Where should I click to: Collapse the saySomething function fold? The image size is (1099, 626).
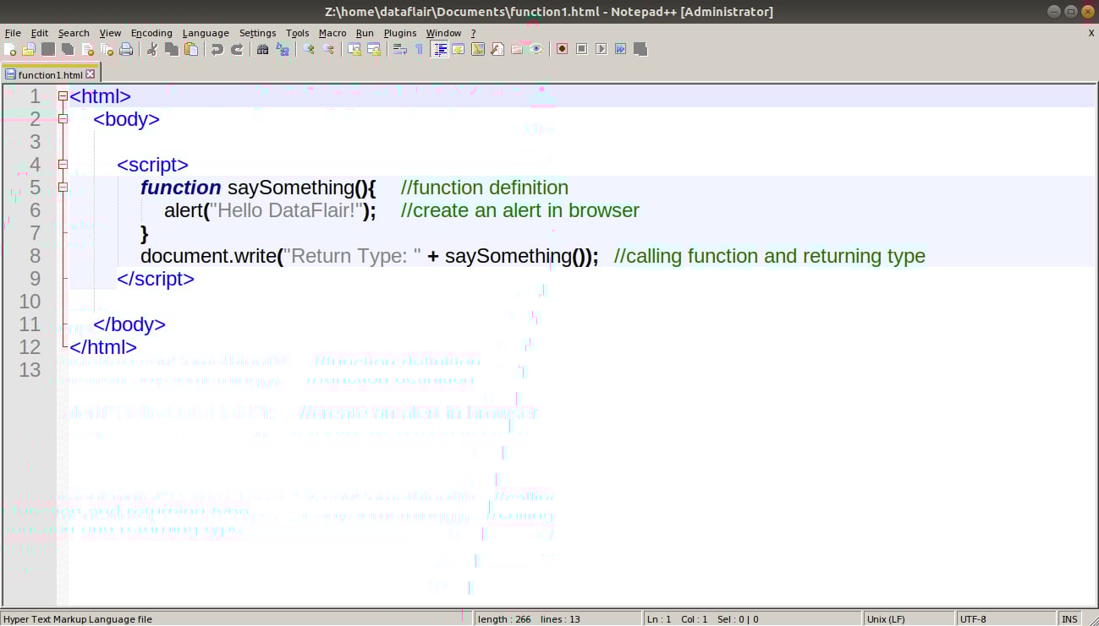pos(62,187)
